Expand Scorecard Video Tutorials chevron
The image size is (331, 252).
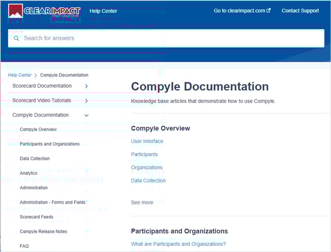click(86, 101)
